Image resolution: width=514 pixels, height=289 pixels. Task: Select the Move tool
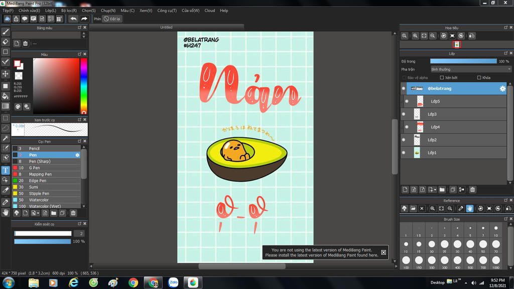click(5, 74)
